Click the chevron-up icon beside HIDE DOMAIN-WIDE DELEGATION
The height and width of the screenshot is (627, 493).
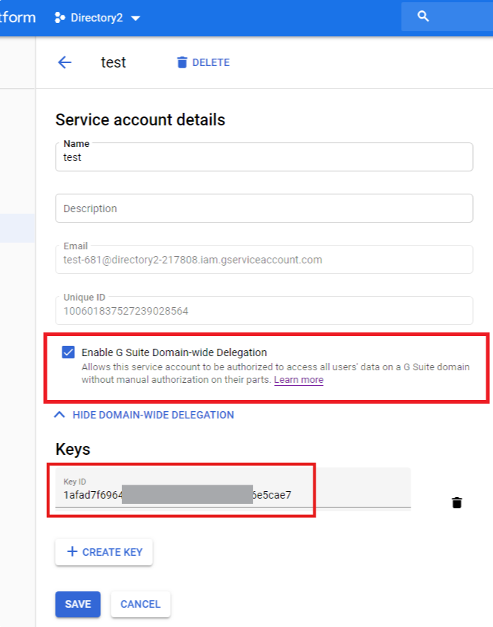[60, 416]
